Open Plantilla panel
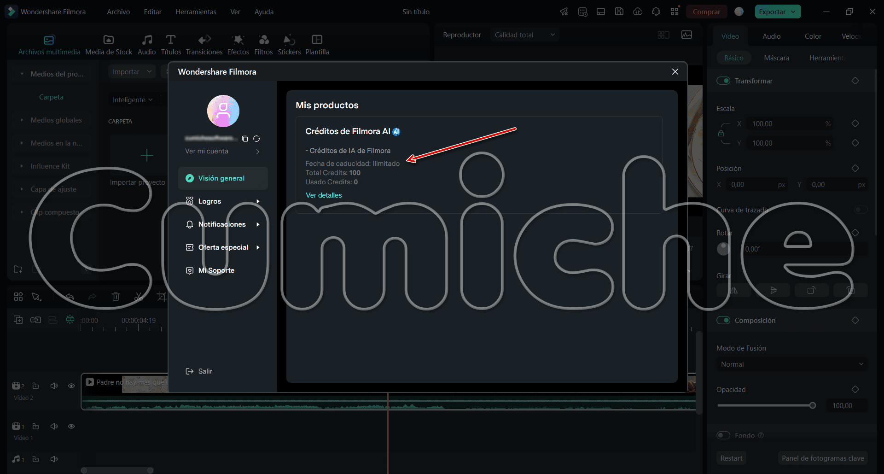 pos(317,45)
